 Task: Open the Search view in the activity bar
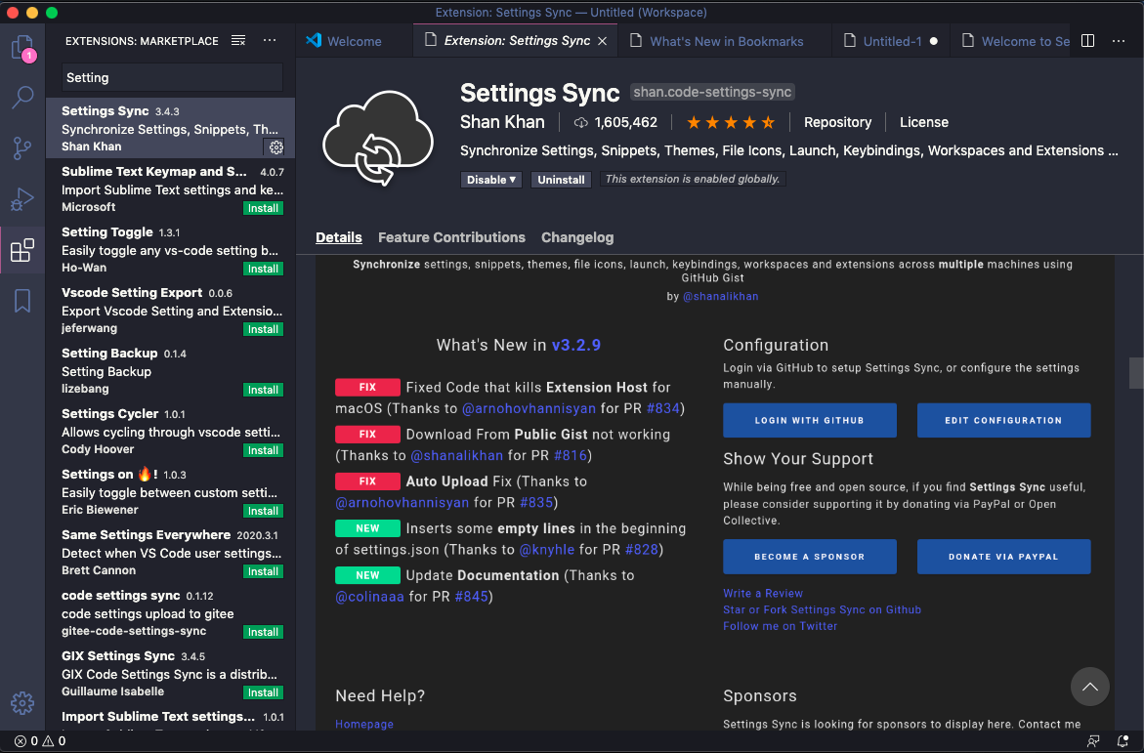21,98
